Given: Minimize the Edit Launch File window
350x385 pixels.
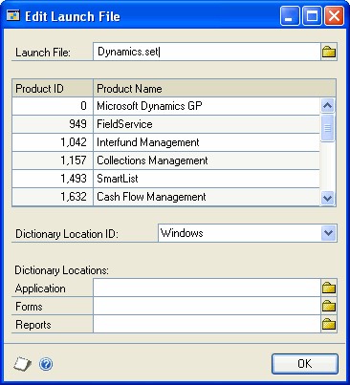Looking at the screenshot, I should (x=290, y=16).
